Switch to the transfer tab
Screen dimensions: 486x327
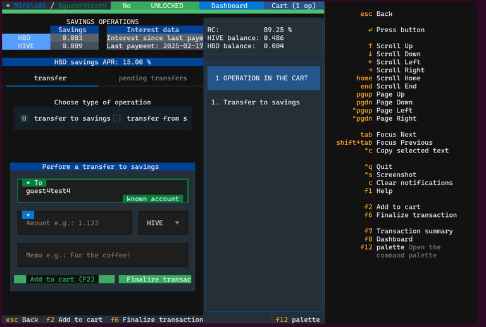pyautogui.click(x=50, y=78)
